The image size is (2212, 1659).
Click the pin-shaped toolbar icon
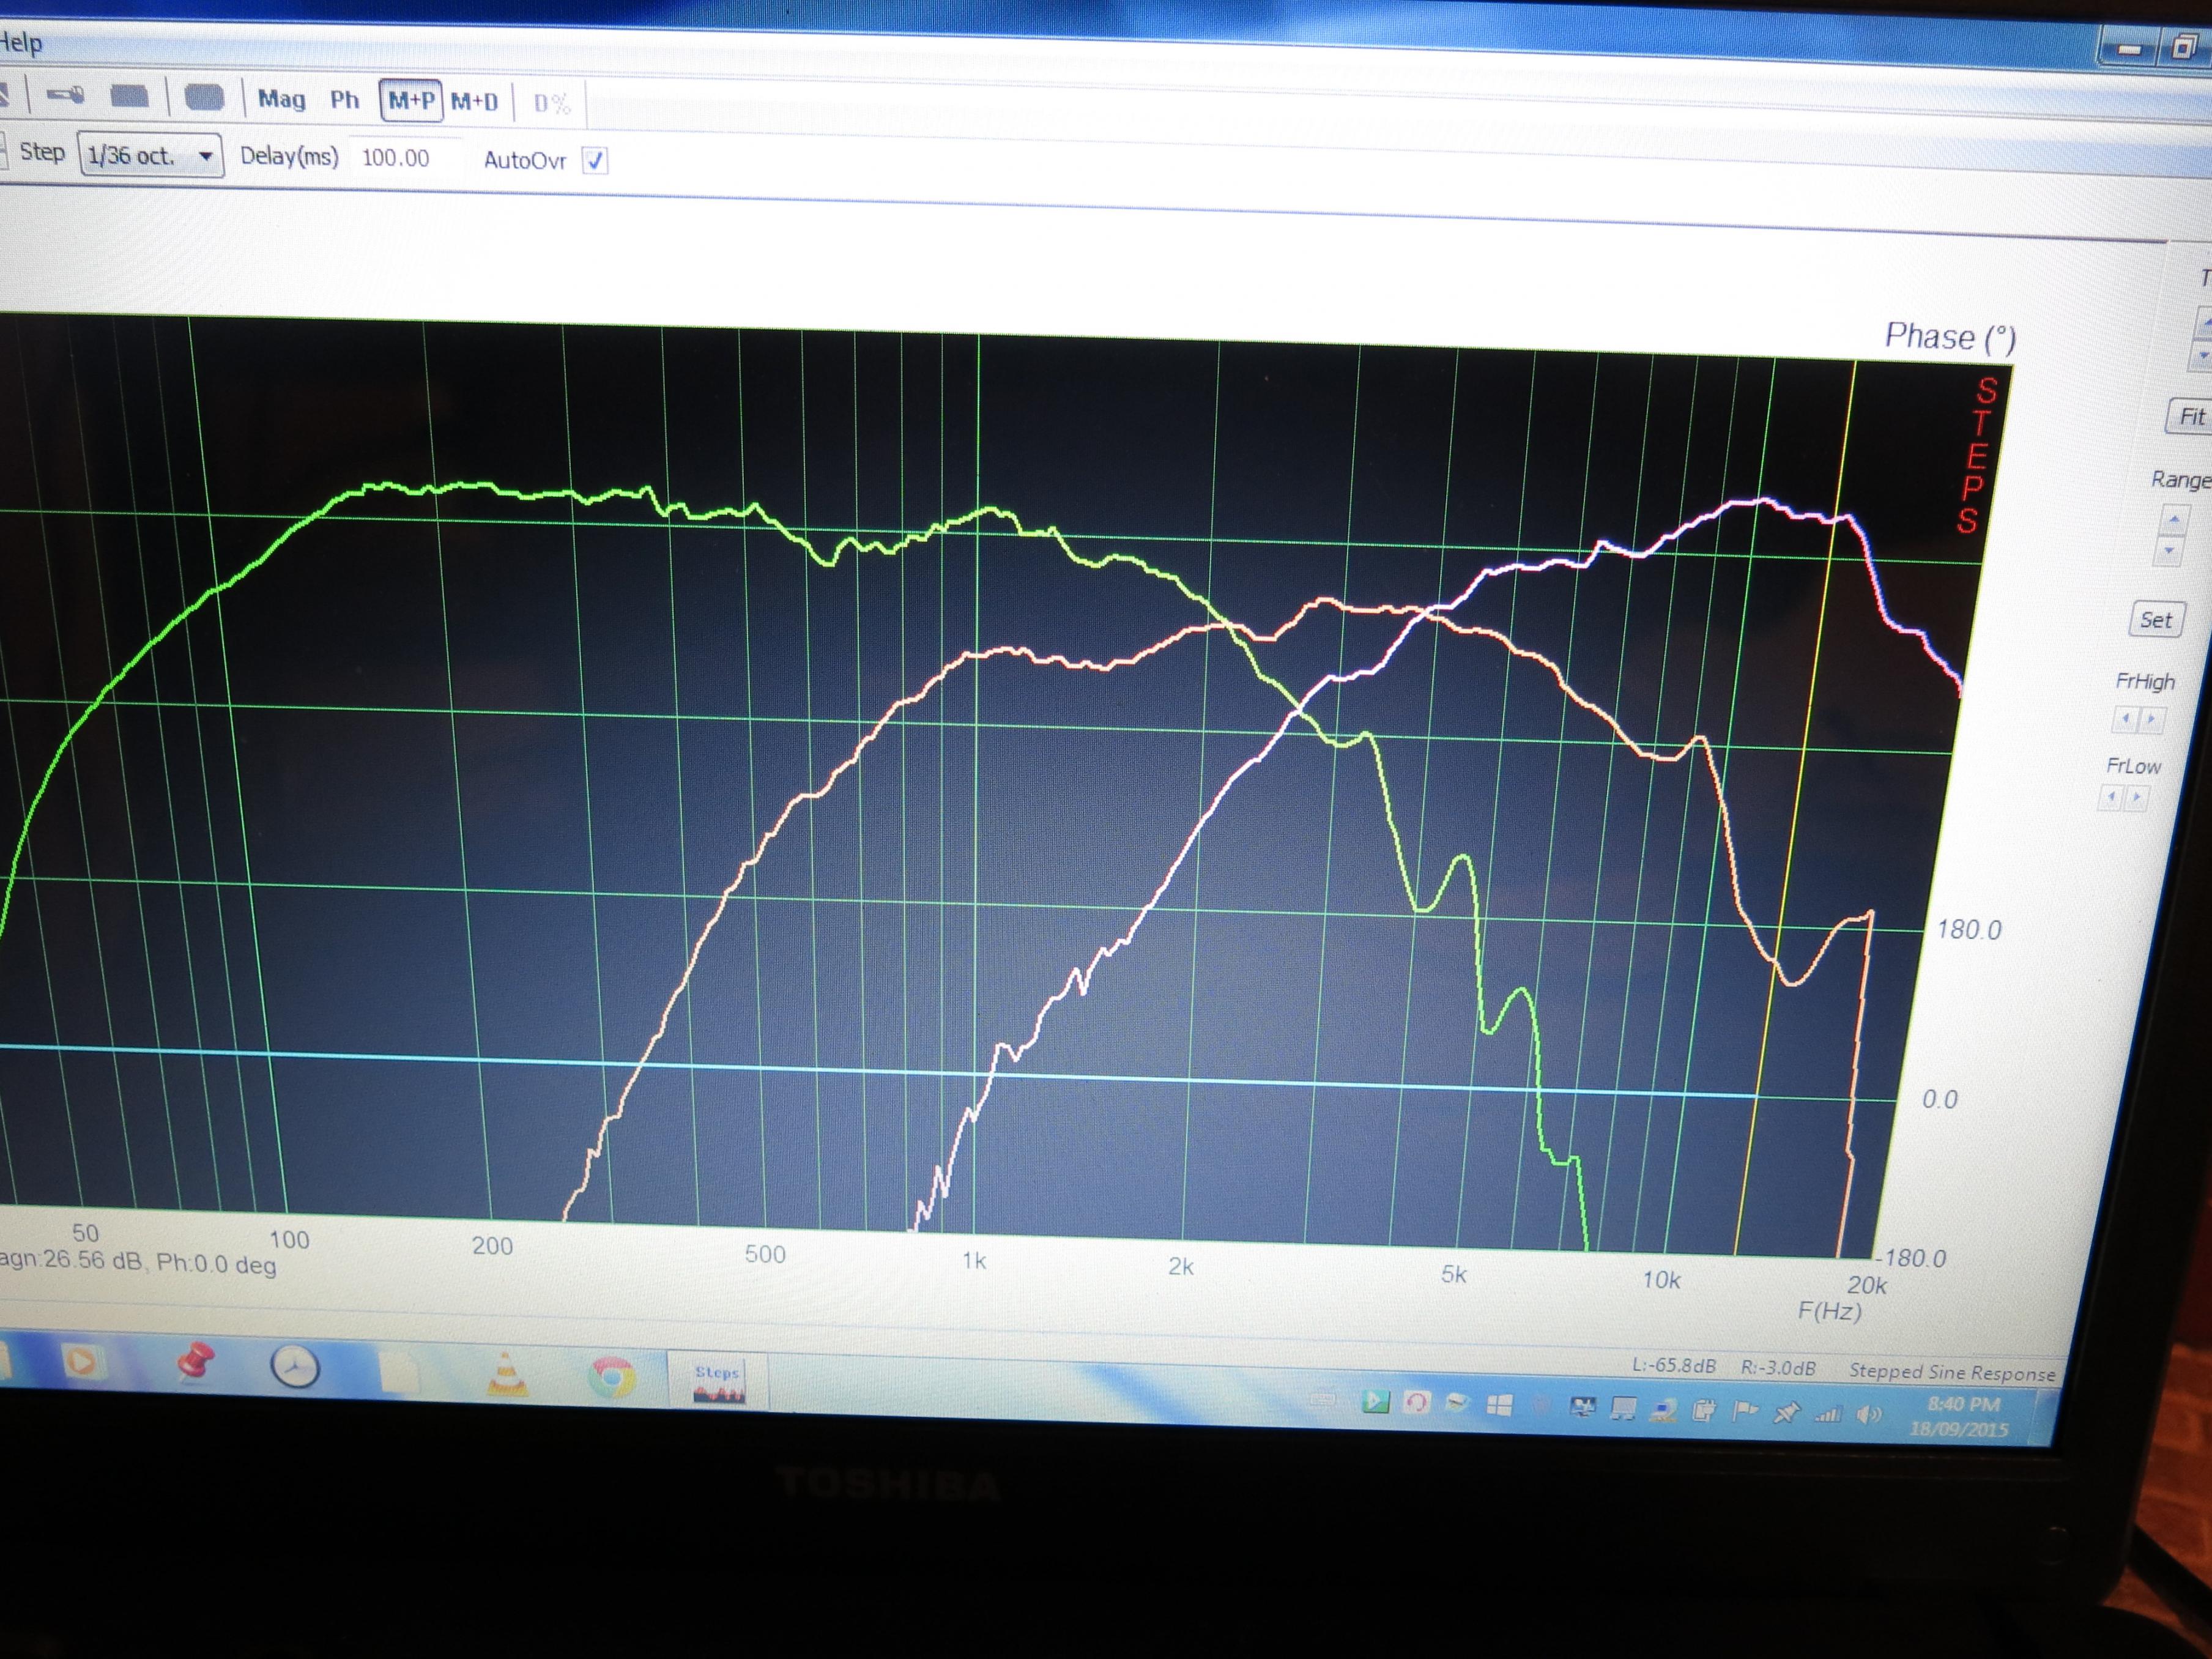click(66, 96)
